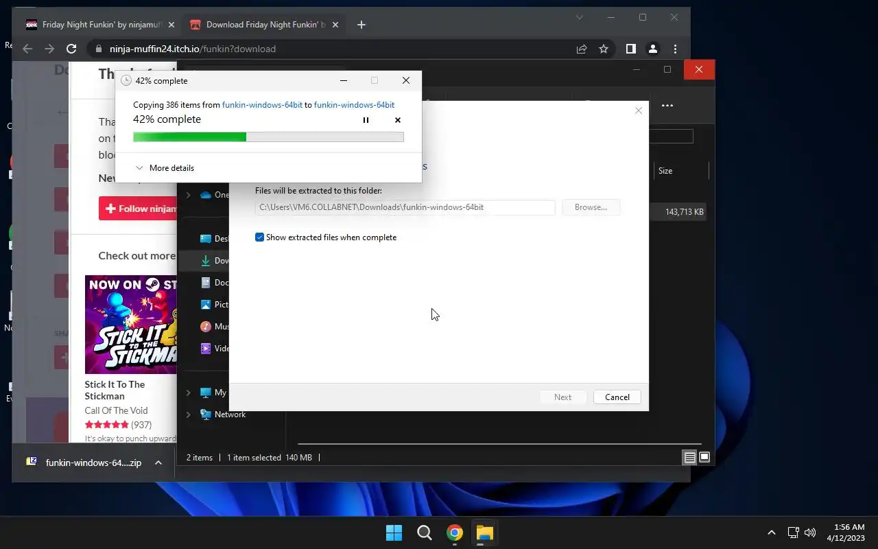Pause the file copy operation
Viewport: 878px width, 549px height.
click(366, 120)
